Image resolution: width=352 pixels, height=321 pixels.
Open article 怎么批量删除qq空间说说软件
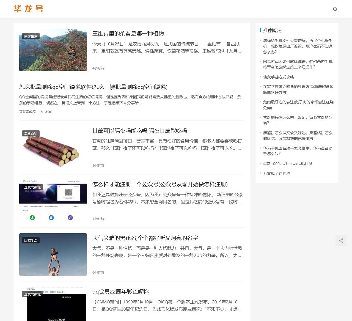[x=93, y=87]
